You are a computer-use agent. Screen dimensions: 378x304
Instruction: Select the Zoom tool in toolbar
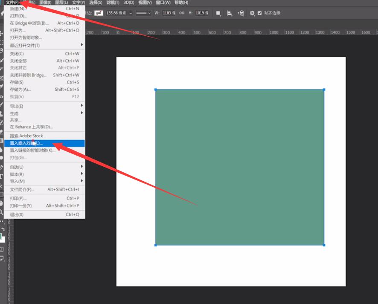point(1,212)
